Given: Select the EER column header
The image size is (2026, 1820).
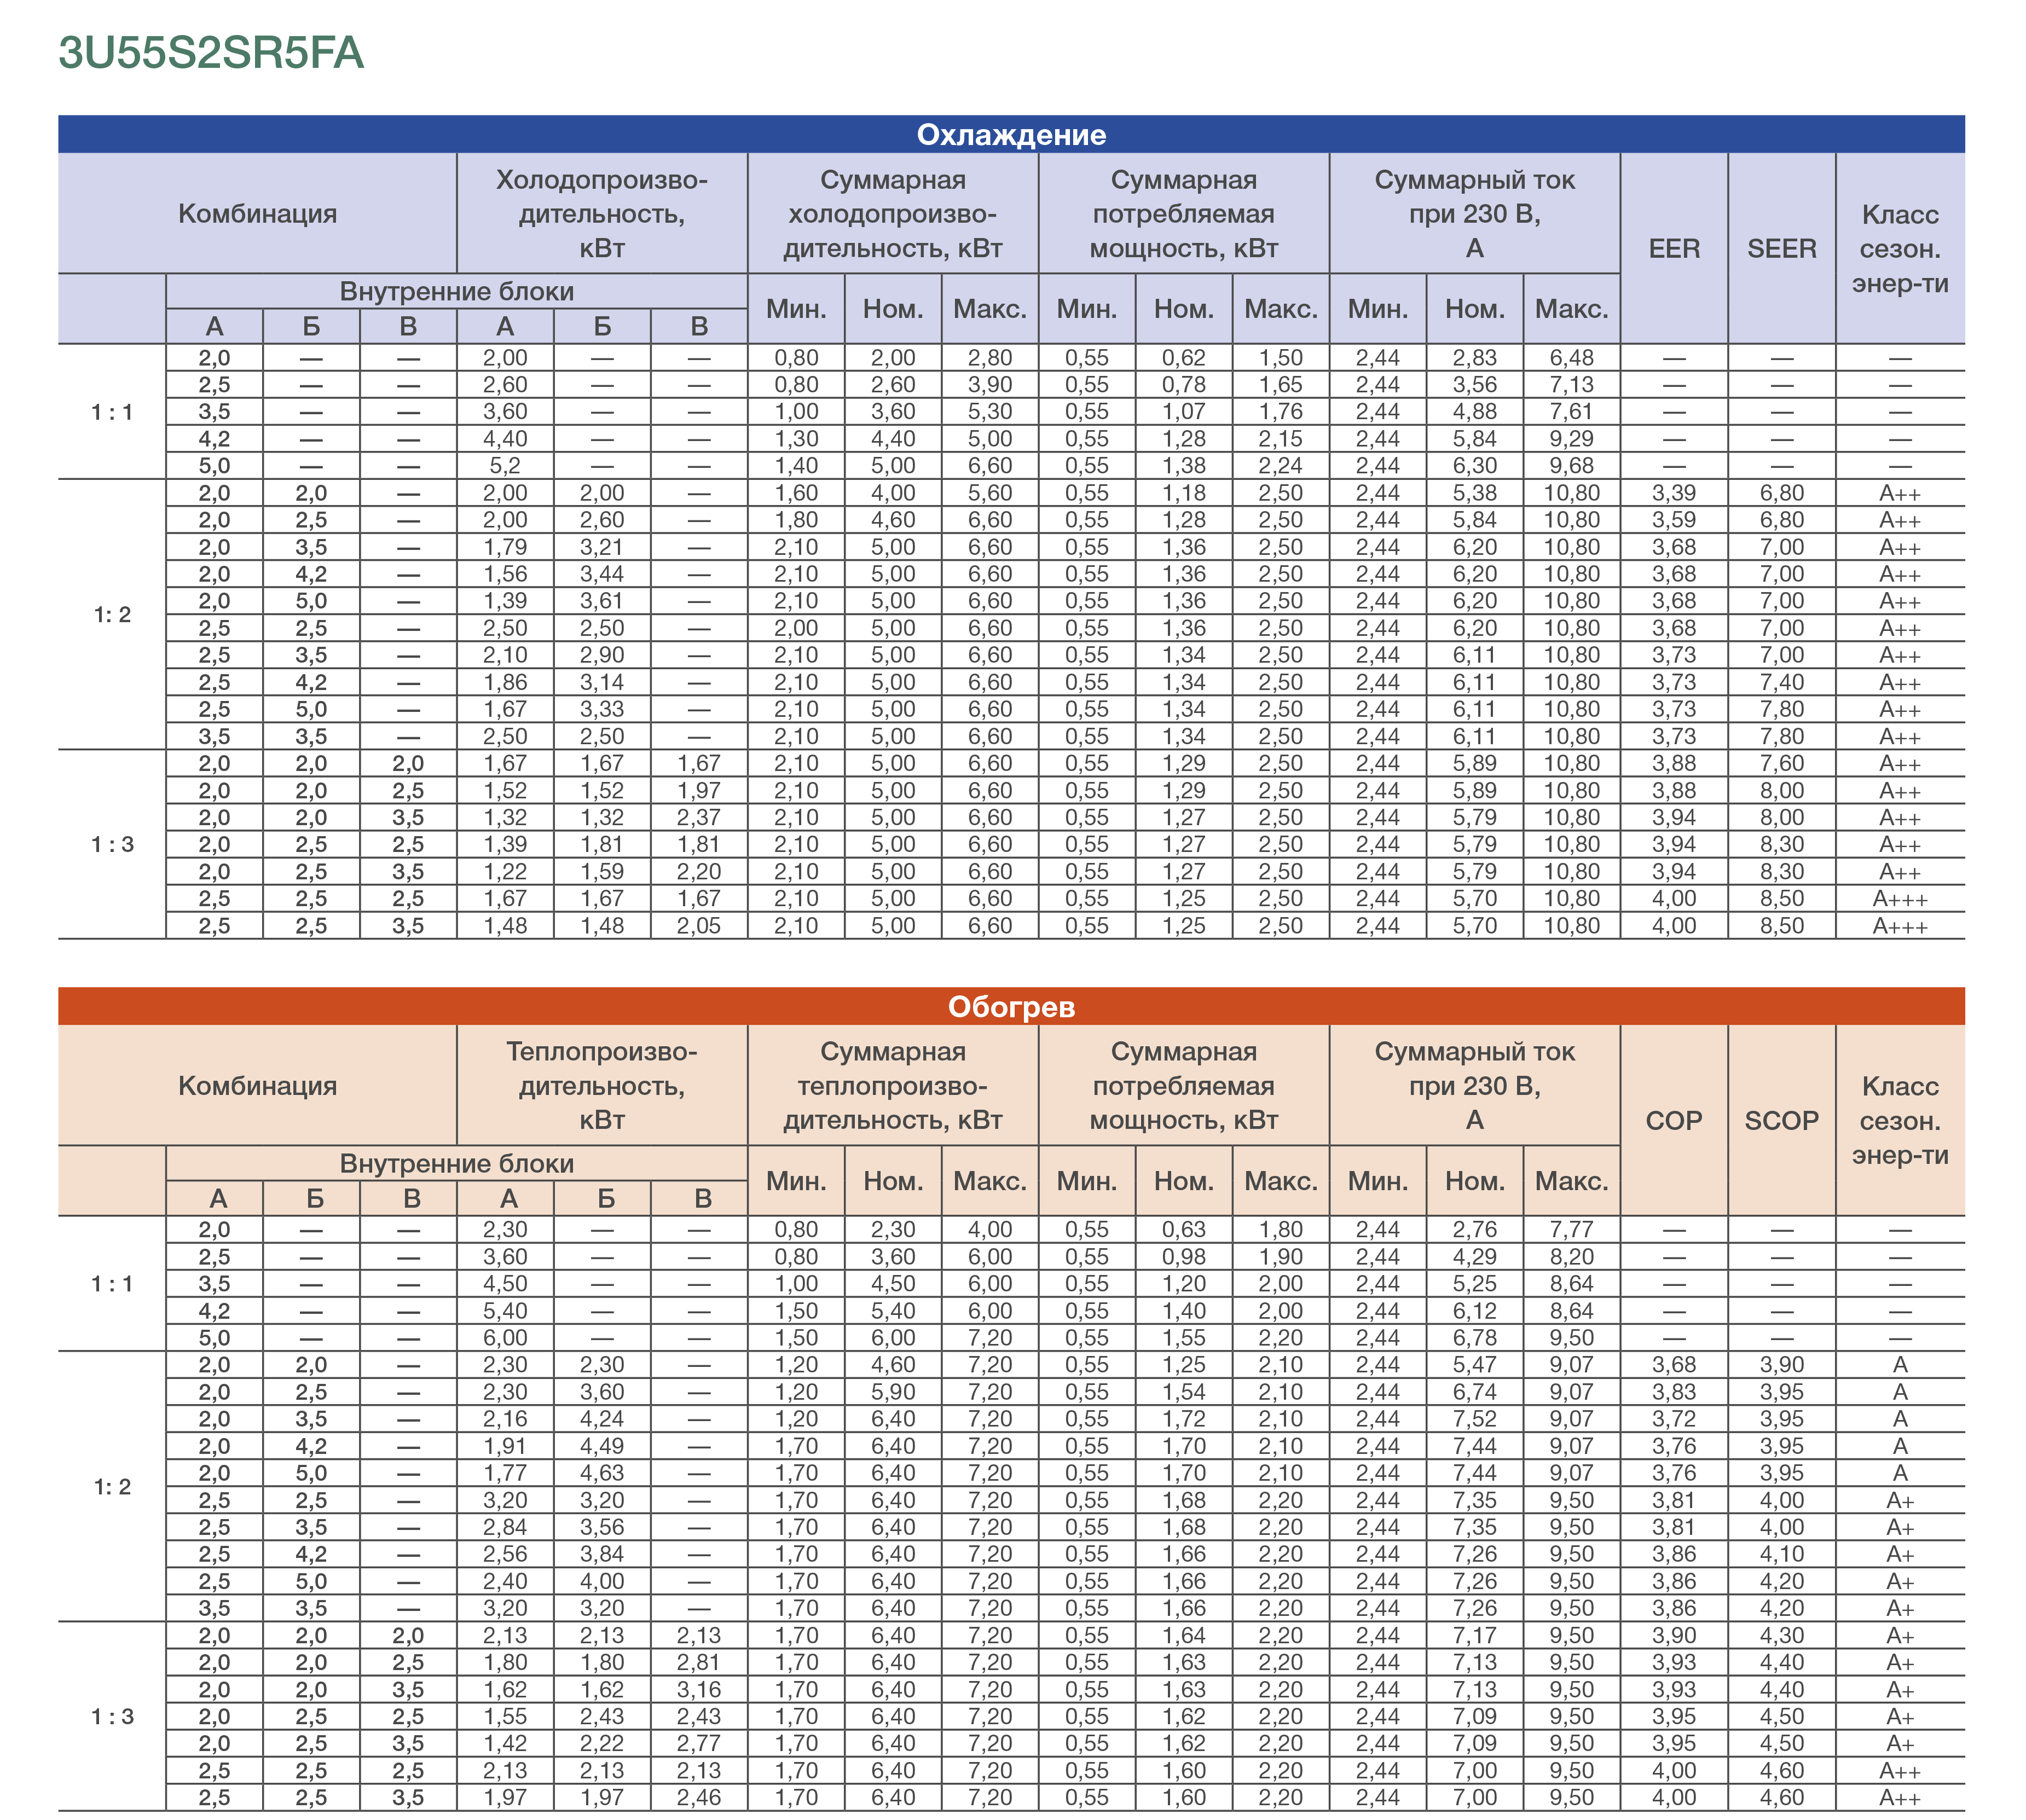Looking at the screenshot, I should pyautogui.click(x=1673, y=248).
